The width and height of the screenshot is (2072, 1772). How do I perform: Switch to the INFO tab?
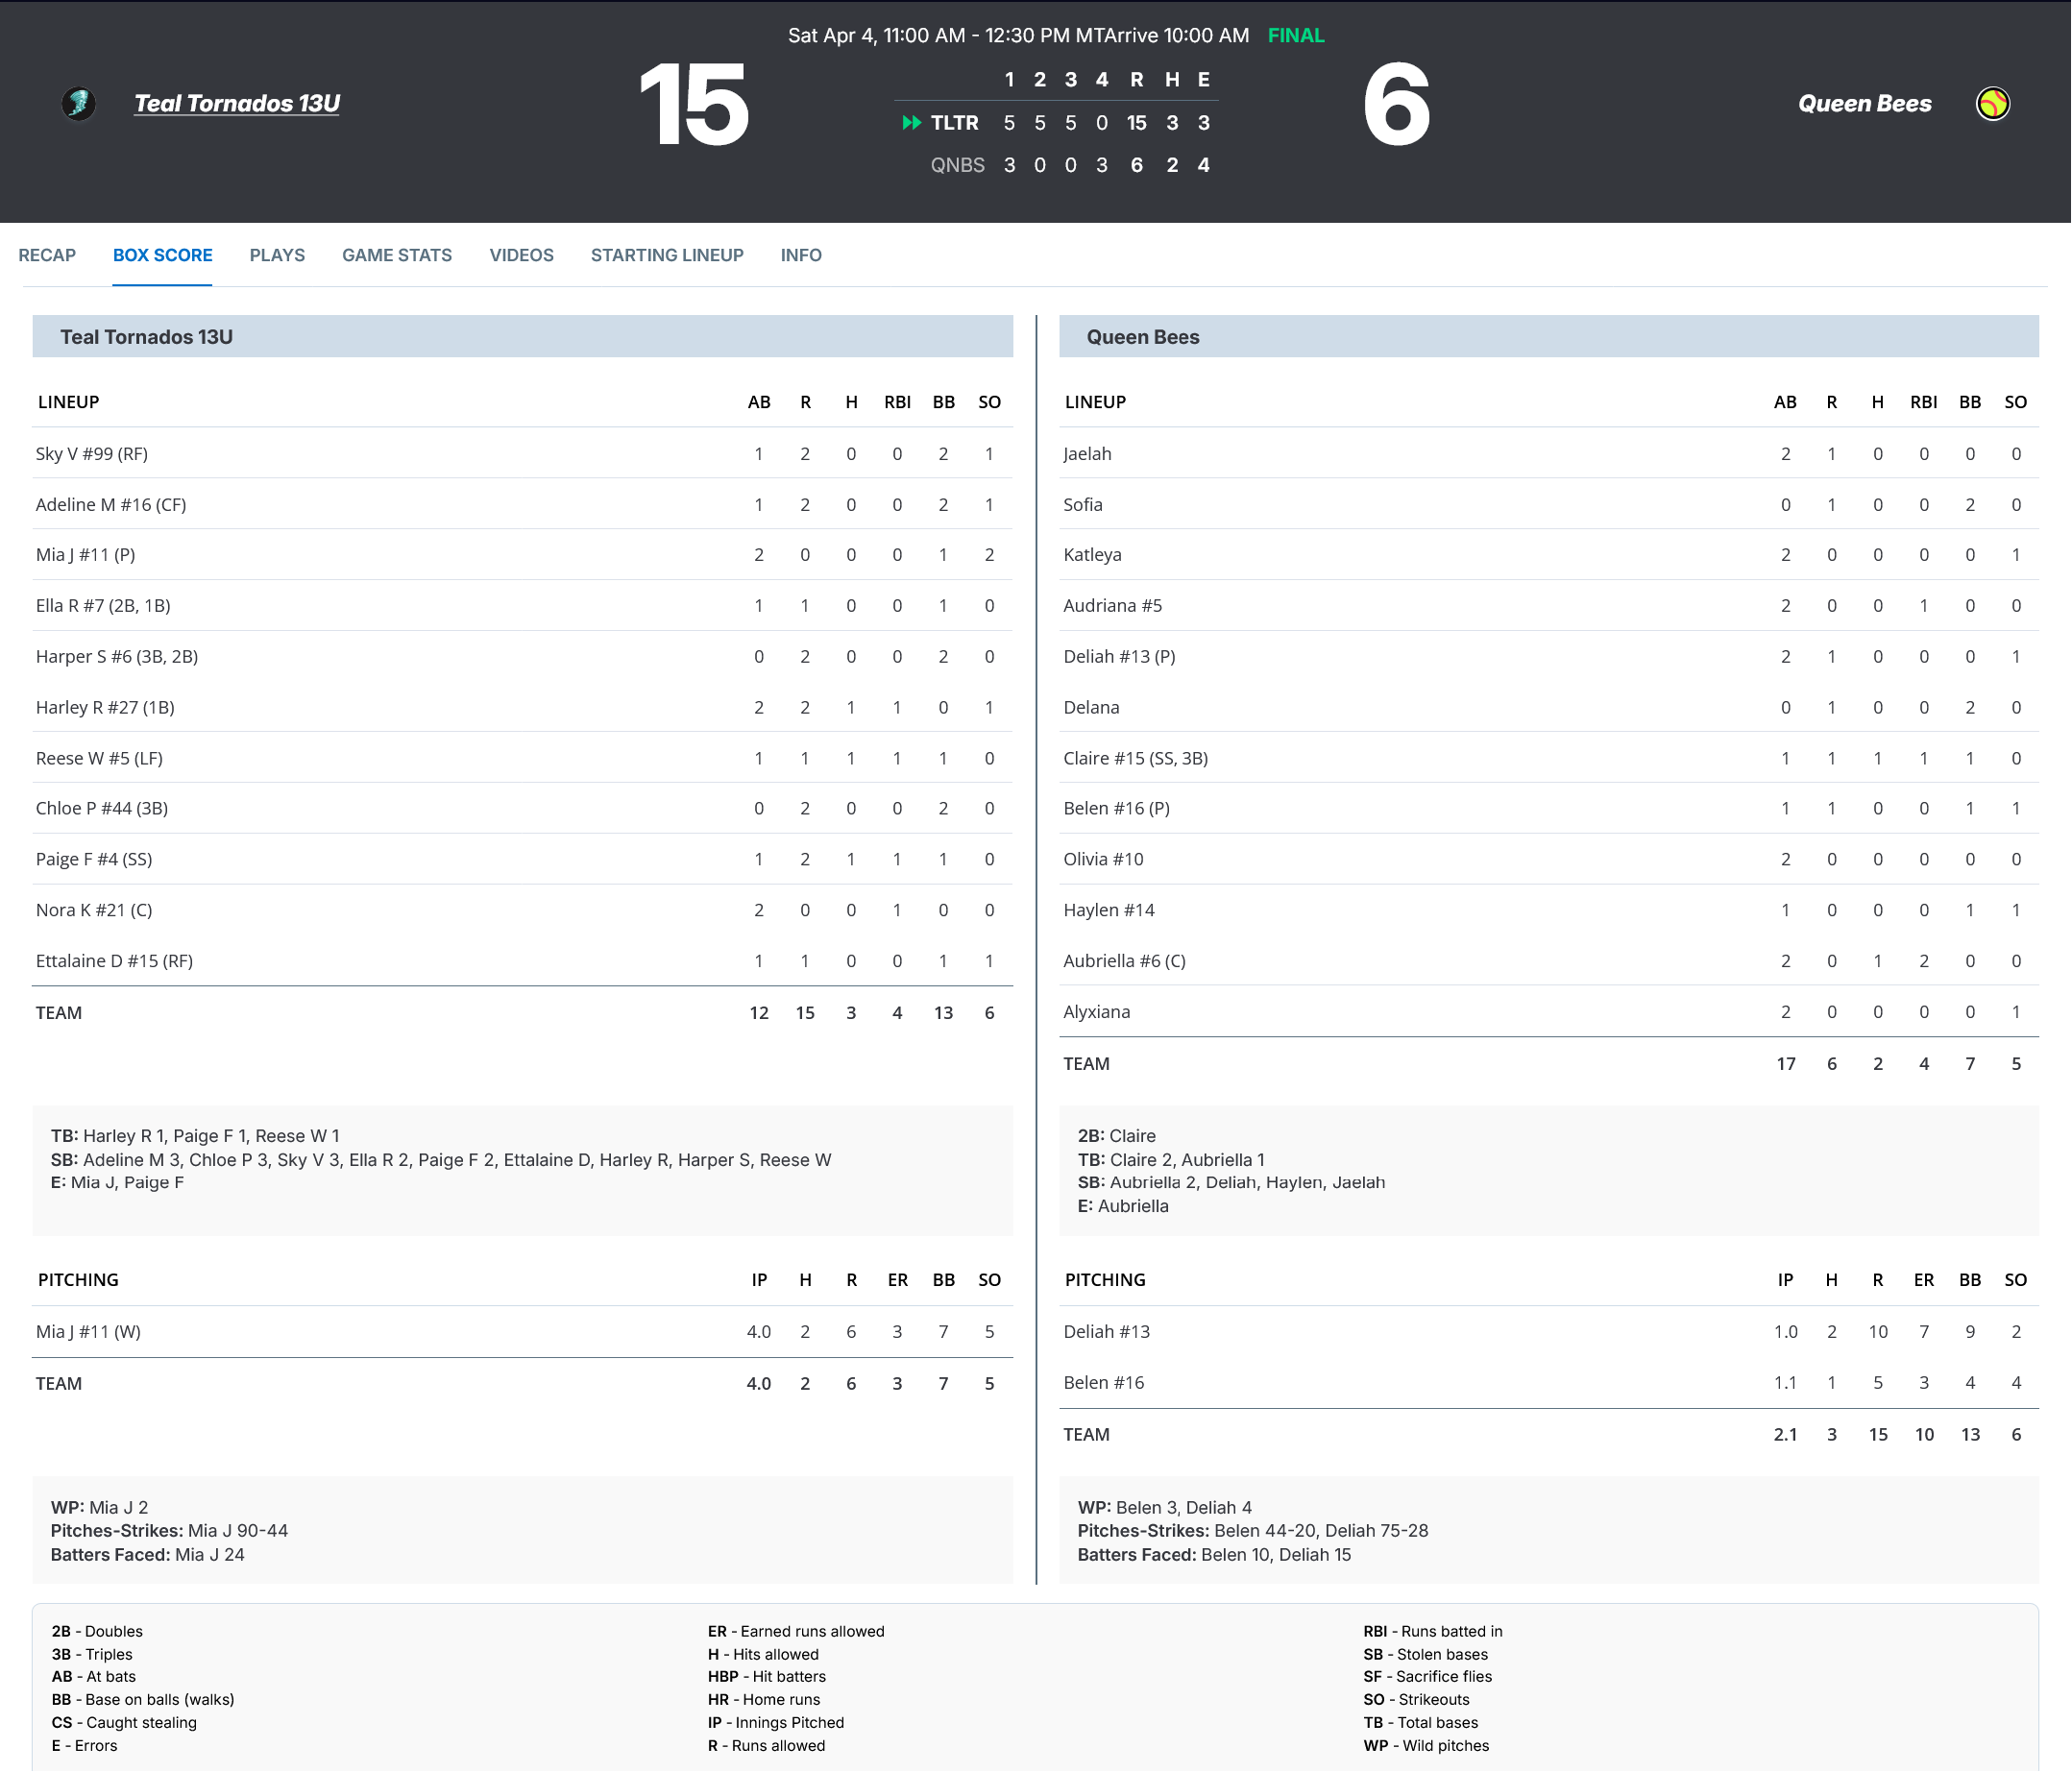[801, 255]
